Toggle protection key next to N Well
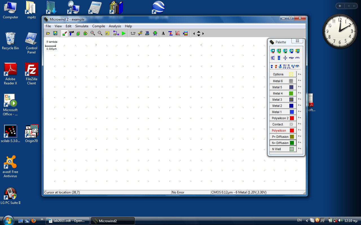 click(300, 148)
